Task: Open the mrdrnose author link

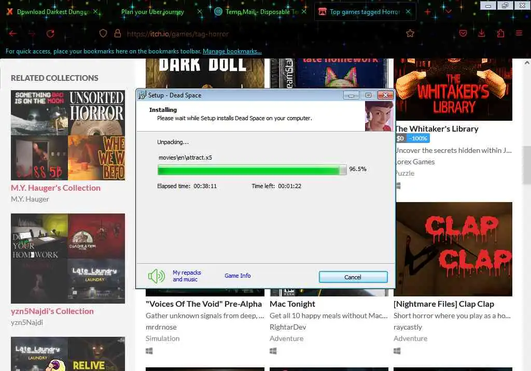Action: tap(161, 327)
